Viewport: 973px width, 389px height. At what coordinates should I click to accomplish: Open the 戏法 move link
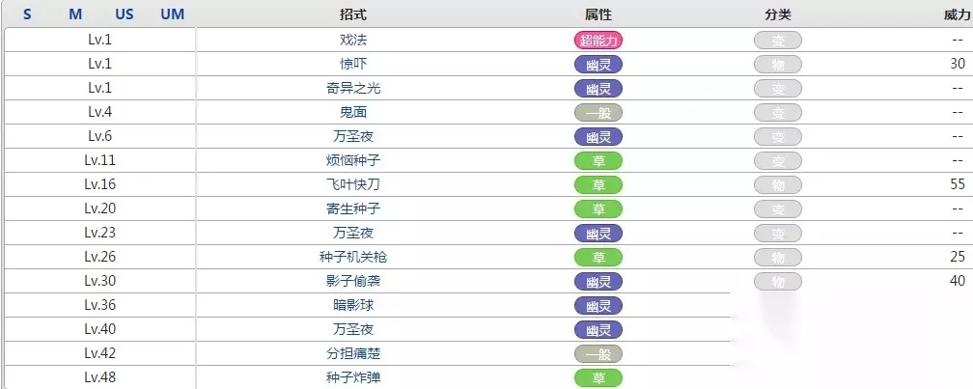coord(353,40)
